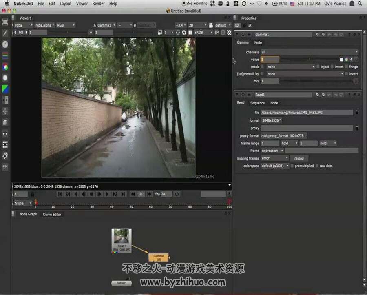
Task: Jump to the last frame
Action: click(x=123, y=194)
